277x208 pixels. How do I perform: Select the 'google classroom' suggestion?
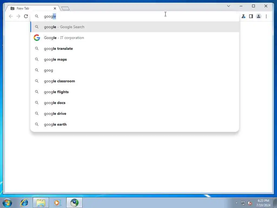click(135, 81)
